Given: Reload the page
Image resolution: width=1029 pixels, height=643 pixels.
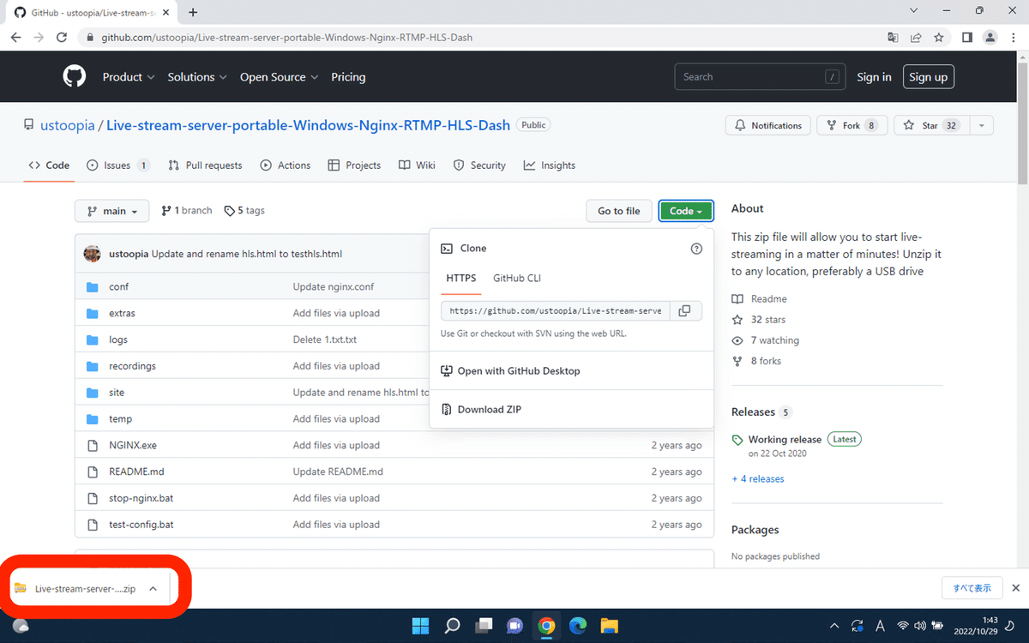Looking at the screenshot, I should [x=62, y=38].
